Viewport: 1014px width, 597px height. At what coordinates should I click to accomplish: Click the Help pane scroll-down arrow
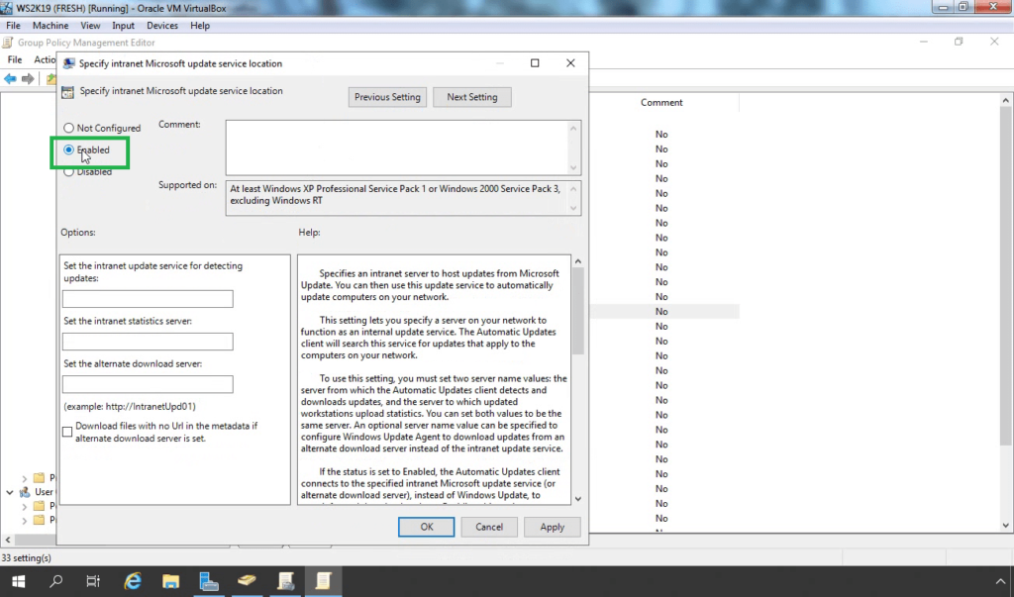coord(578,499)
